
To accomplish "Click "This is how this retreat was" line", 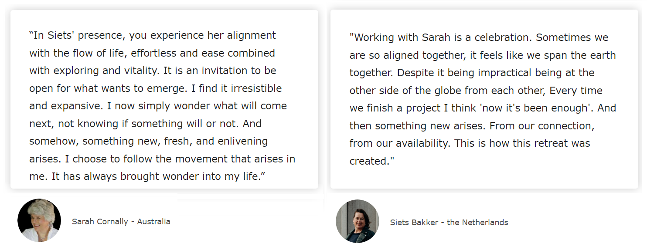I will click(522, 143).
